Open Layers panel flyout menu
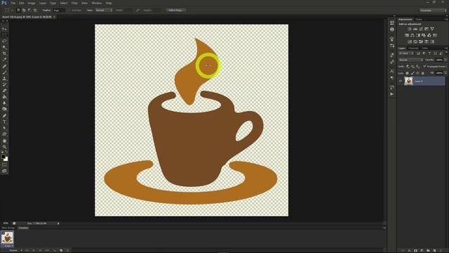This screenshot has height=253, width=449. [446, 48]
